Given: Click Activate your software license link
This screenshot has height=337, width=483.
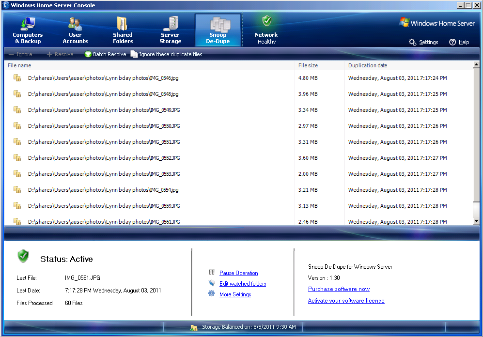Looking at the screenshot, I should click(346, 301).
